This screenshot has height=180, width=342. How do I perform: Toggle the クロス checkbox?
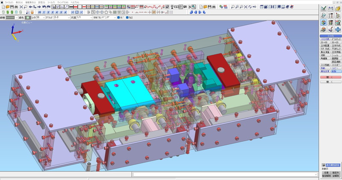coord(127,18)
